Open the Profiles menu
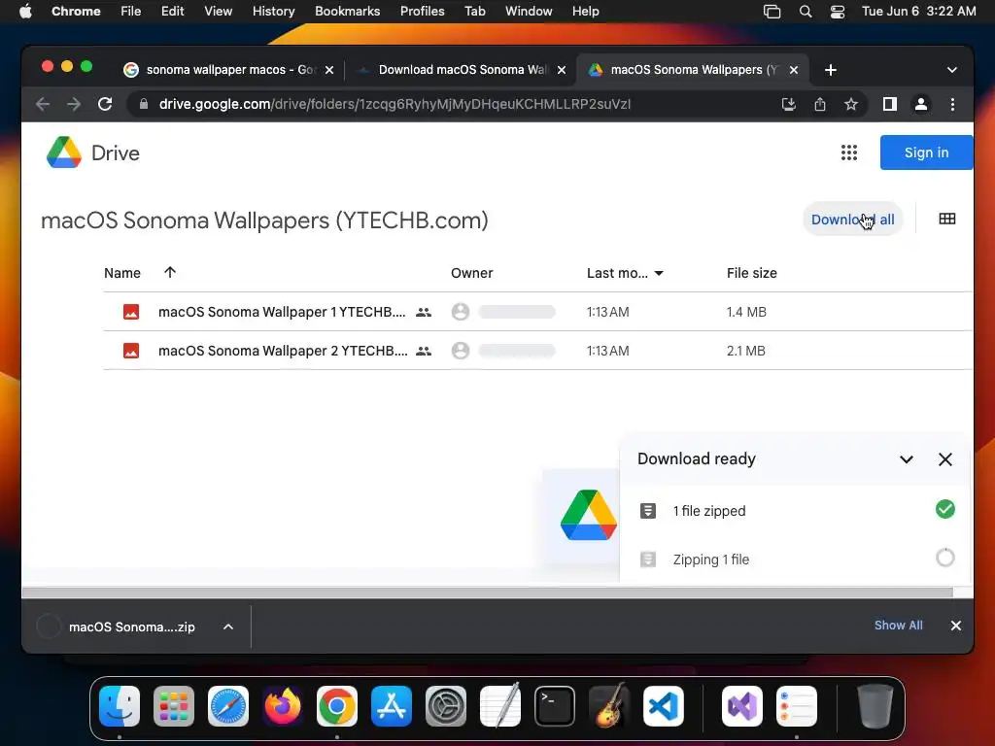Viewport: 995px width, 746px height. 422,12
